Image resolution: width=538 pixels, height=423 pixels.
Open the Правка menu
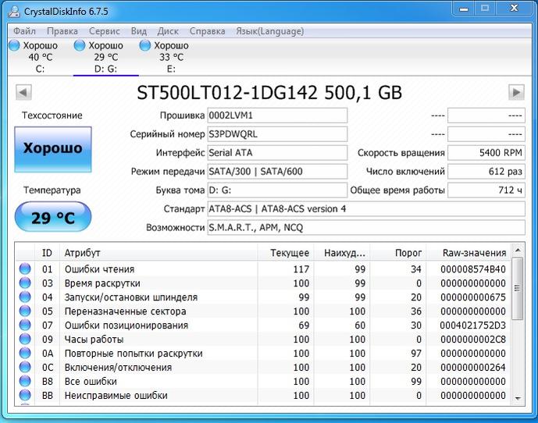[62, 31]
